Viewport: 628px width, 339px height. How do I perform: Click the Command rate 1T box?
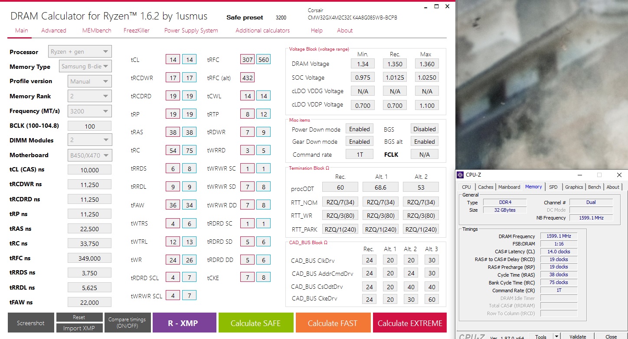coord(360,154)
